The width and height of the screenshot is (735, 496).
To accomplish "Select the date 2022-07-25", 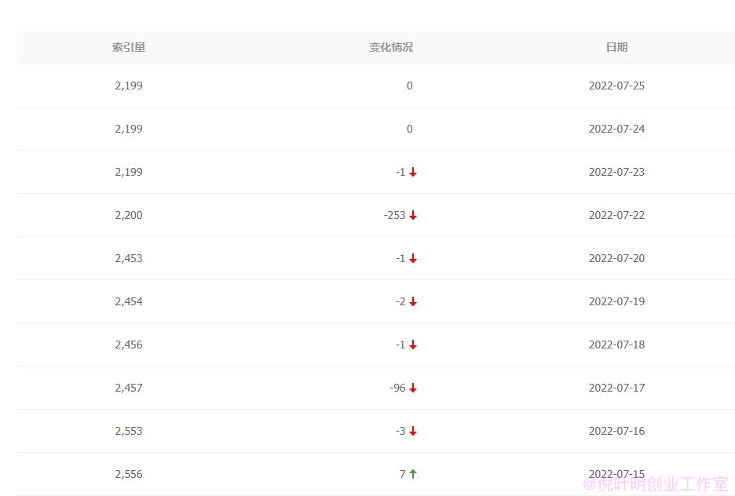I will pyautogui.click(x=616, y=86).
